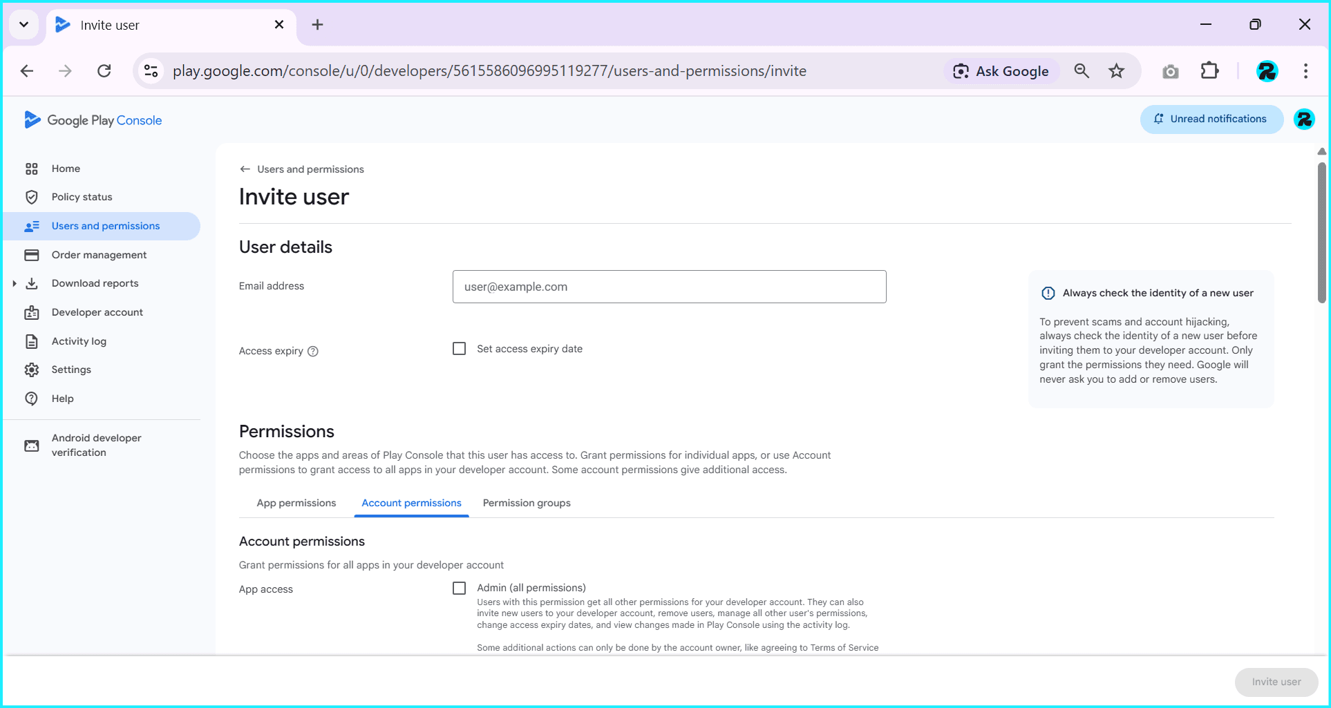This screenshot has width=1331, height=708.
Task: Click the browser forward arrow
Action: pos(65,70)
